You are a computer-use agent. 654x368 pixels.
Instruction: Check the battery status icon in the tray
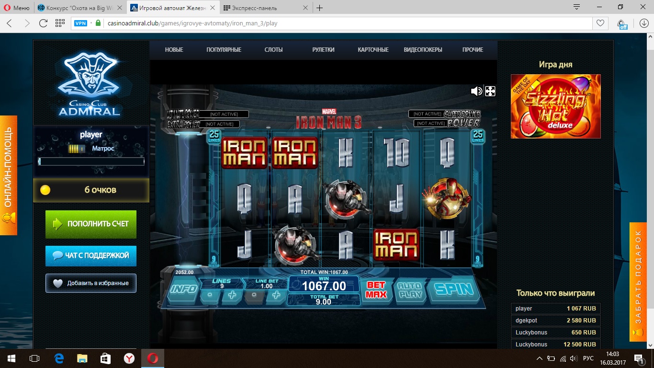coord(551,358)
